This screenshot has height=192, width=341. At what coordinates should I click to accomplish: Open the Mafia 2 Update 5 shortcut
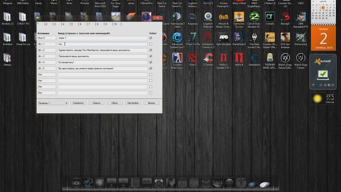224,61
